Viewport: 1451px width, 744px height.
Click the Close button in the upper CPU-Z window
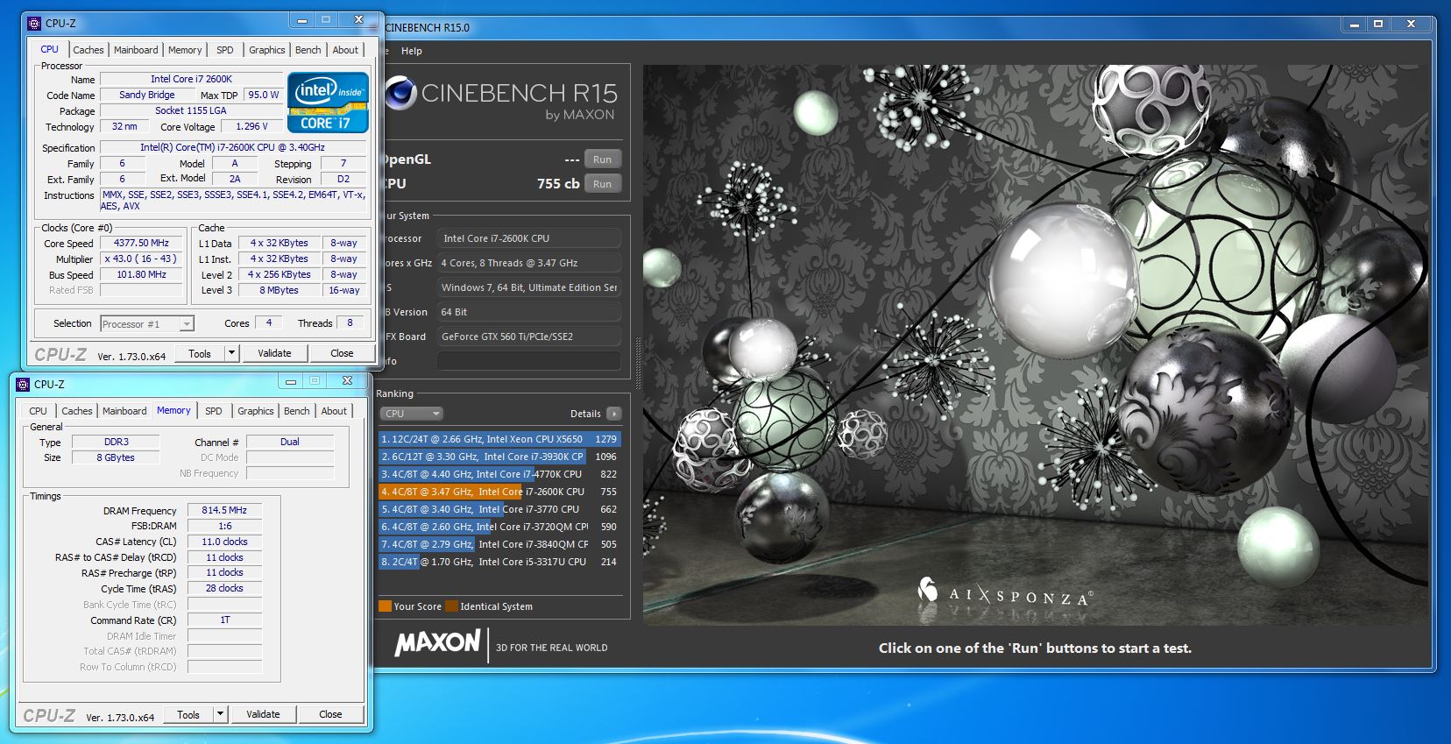342,353
